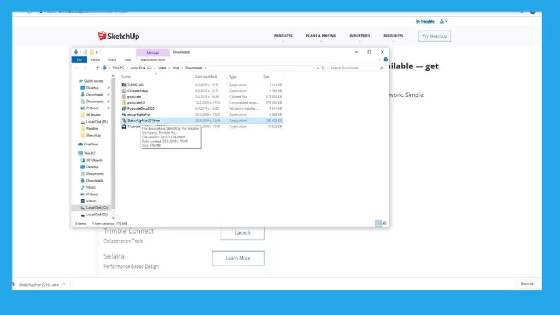Select the ChromeSetup file icon
Screen dimensions: 560x315
124,91
